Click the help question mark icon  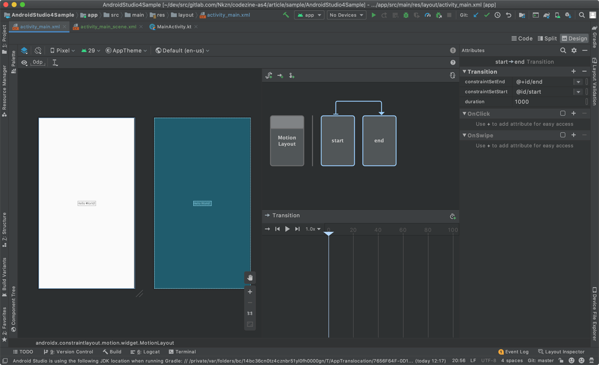click(453, 62)
